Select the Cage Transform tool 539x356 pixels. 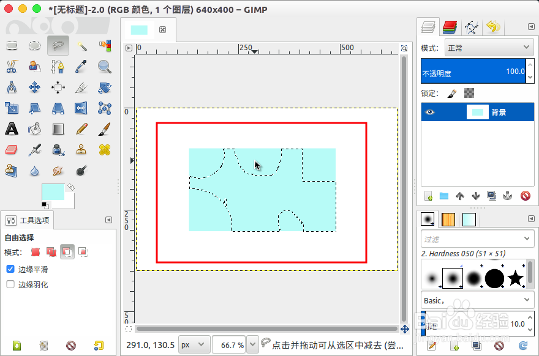(105, 108)
